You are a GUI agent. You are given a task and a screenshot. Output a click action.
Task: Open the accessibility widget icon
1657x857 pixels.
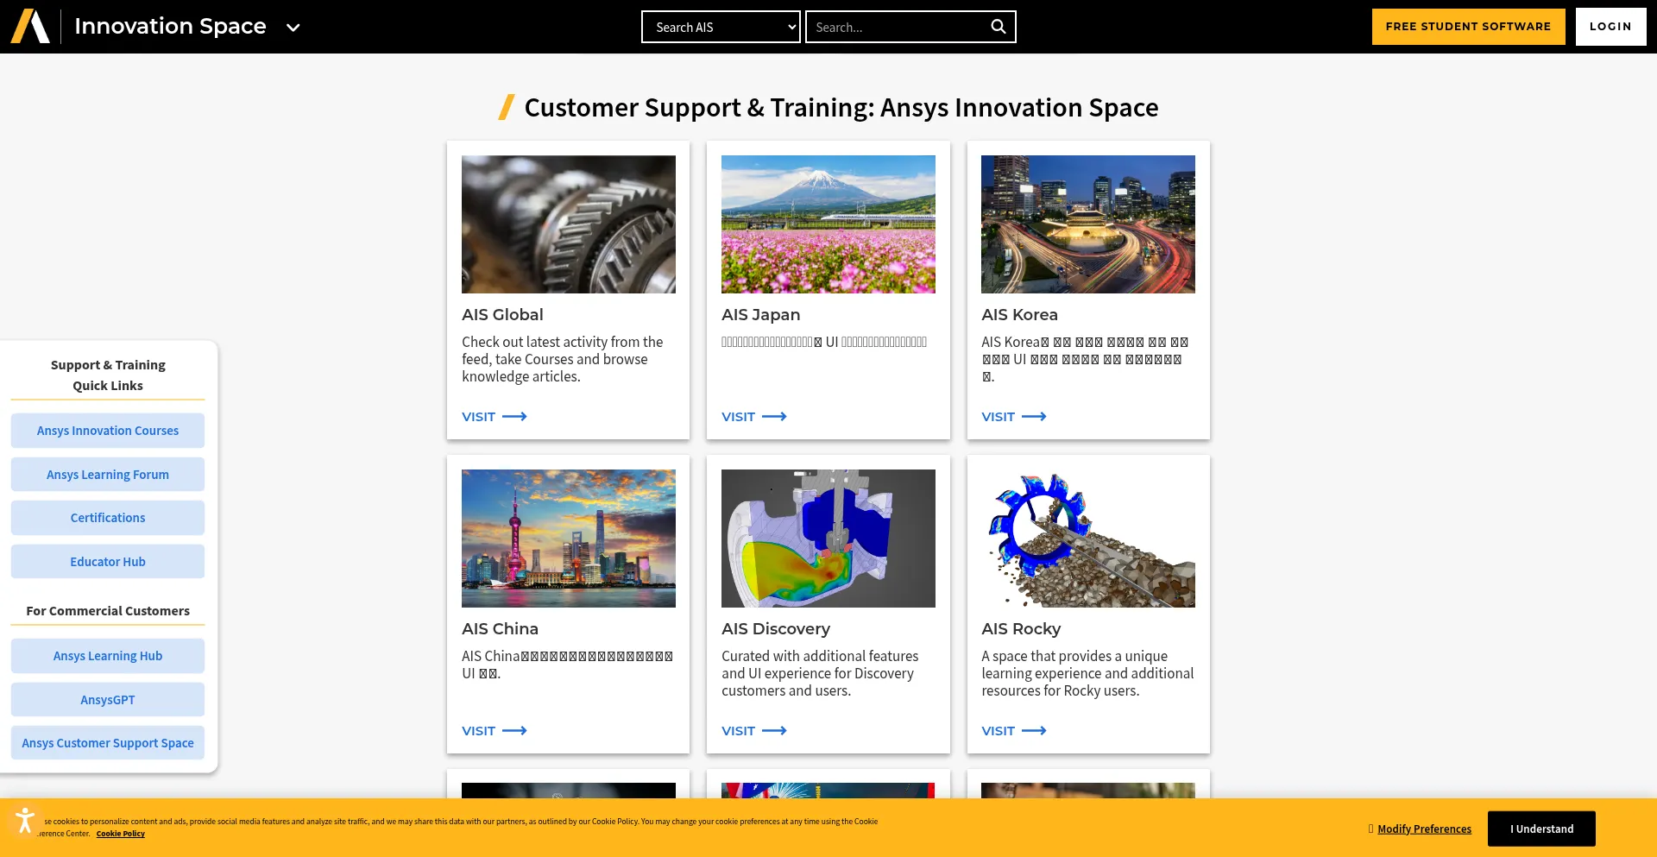coord(25,818)
